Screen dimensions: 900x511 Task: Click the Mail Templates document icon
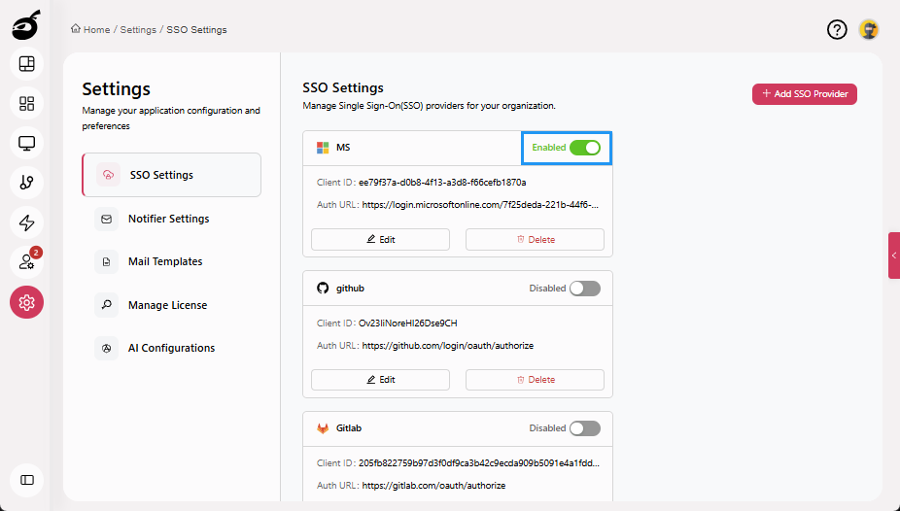coord(106,261)
